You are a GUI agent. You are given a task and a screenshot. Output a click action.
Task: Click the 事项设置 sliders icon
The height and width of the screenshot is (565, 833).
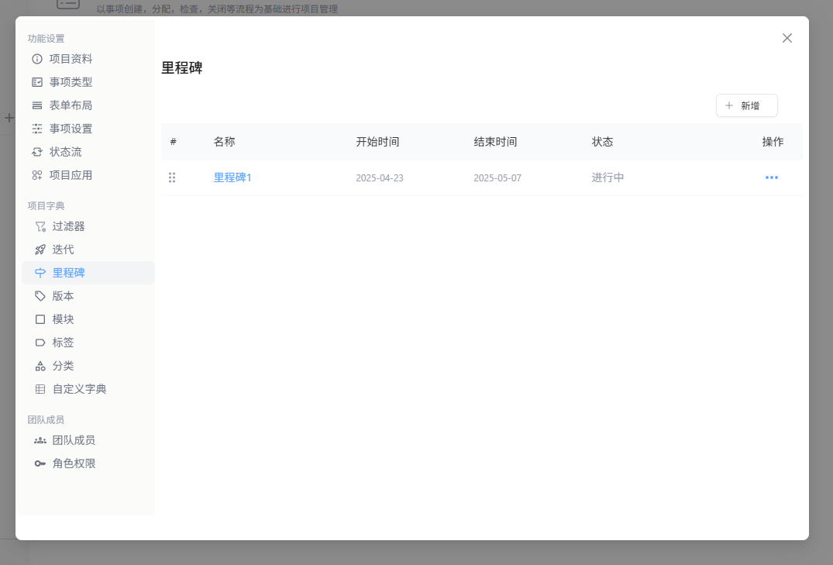pyautogui.click(x=37, y=129)
